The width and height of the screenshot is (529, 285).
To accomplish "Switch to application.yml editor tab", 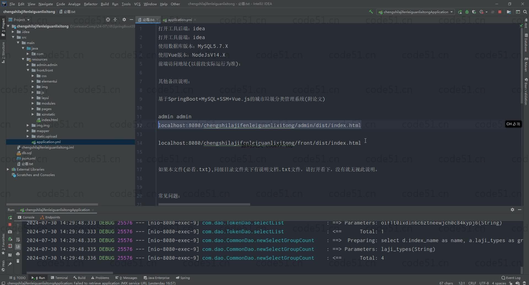I will 180,20.
